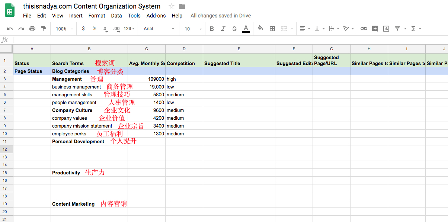Toggle strikethrough formatting
The width and height of the screenshot is (448, 222).
(x=234, y=29)
